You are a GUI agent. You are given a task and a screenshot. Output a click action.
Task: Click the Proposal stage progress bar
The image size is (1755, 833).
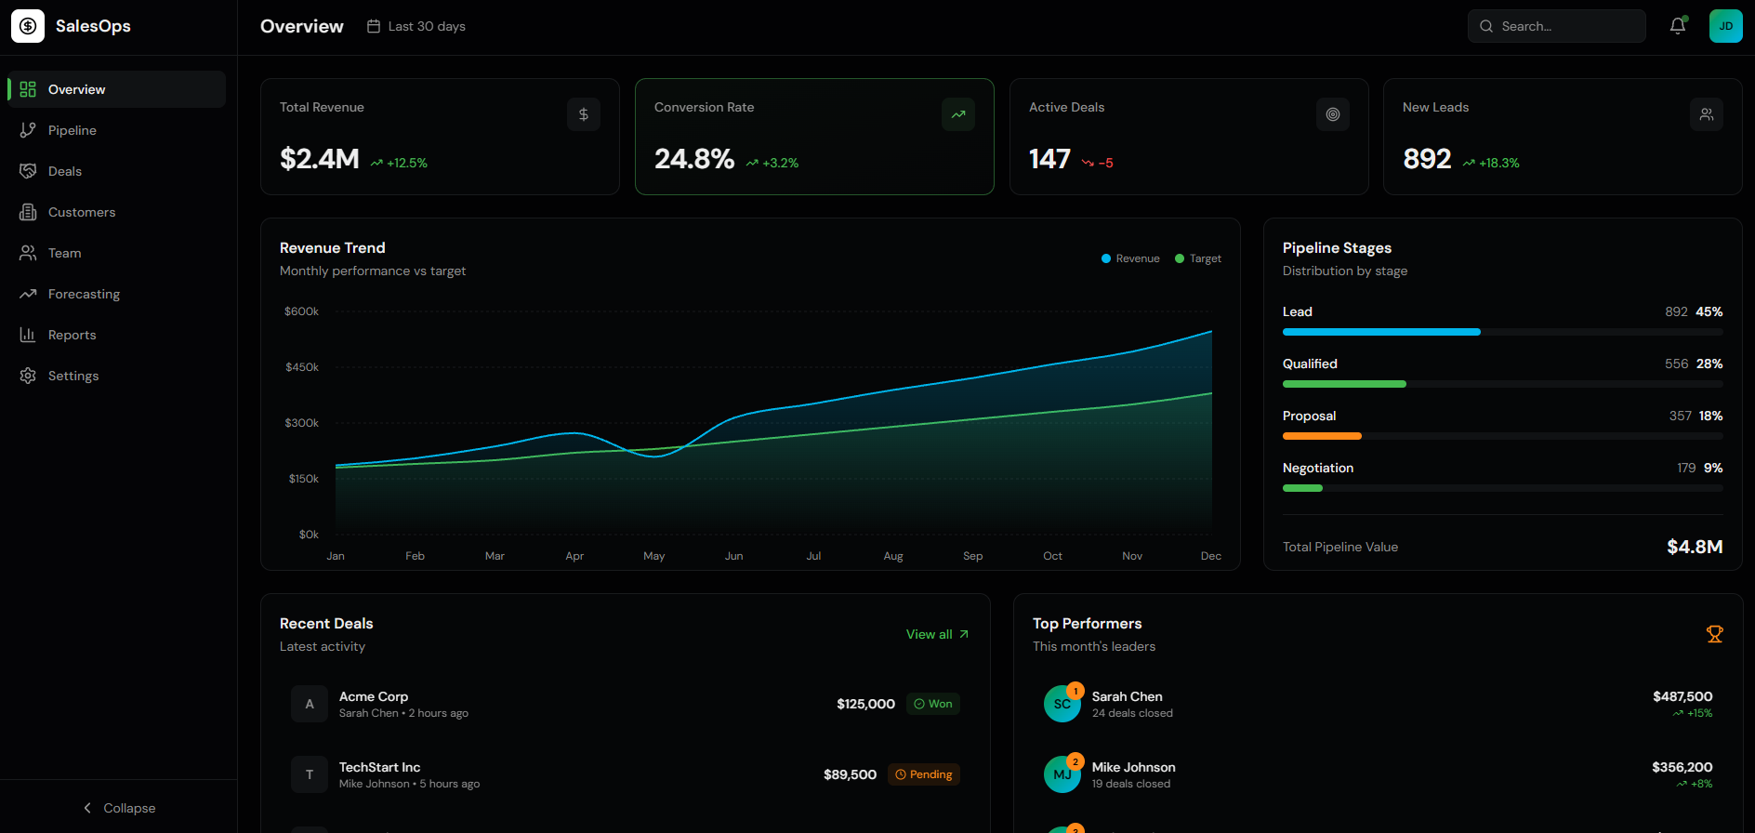click(x=1503, y=436)
